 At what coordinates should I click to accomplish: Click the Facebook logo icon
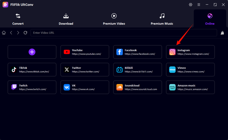pos(119,52)
